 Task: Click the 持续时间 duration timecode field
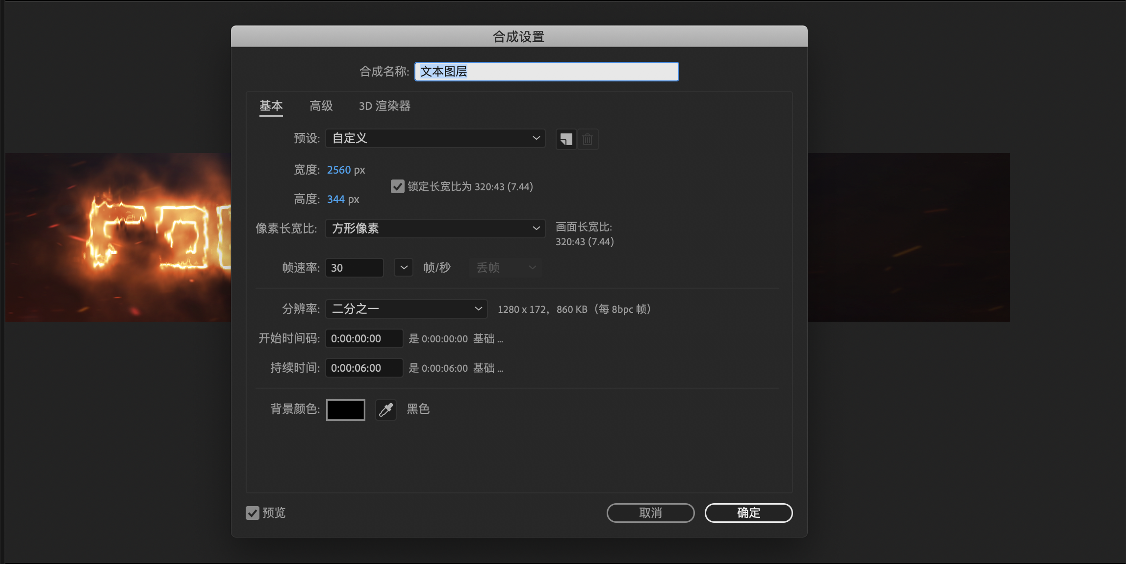pos(364,368)
